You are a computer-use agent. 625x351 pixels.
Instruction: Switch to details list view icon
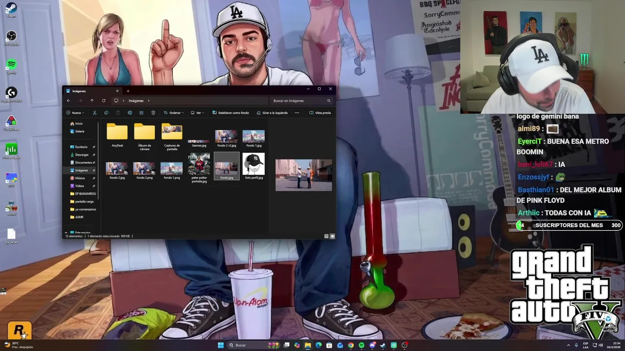point(326,236)
